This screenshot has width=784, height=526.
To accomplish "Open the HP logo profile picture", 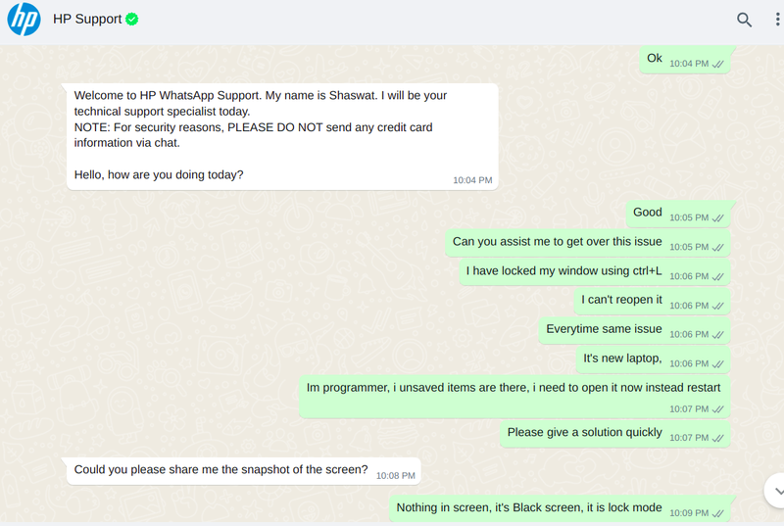I will point(24,19).
